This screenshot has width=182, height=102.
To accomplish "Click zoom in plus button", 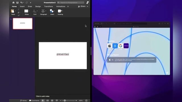I will (76, 101).
